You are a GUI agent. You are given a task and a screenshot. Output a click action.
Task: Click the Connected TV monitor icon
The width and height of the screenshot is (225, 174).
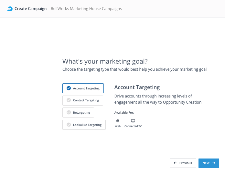133,121
